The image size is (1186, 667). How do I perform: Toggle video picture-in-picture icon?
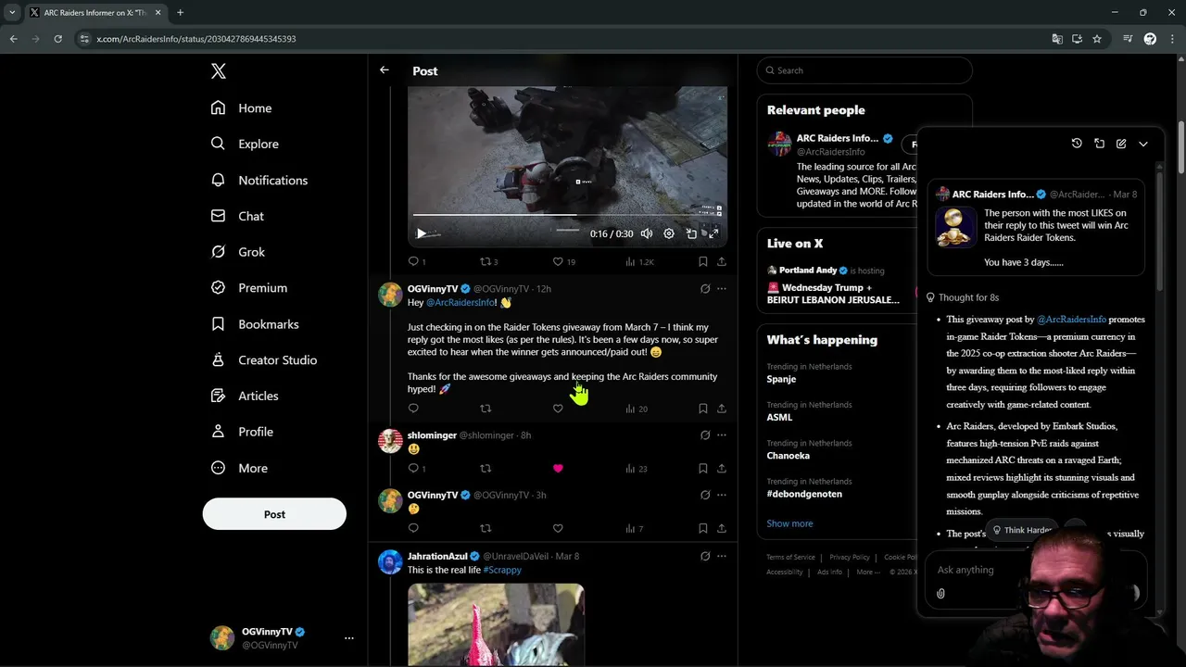pyautogui.click(x=691, y=233)
